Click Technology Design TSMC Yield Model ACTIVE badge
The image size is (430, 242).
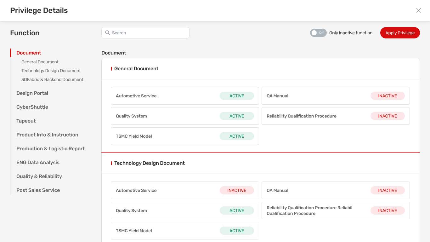[x=237, y=231]
